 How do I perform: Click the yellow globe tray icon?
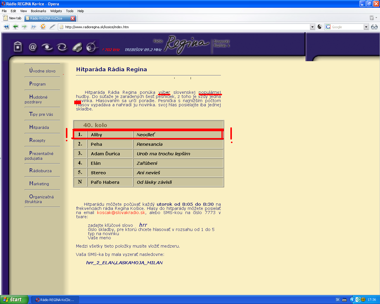(363, 300)
